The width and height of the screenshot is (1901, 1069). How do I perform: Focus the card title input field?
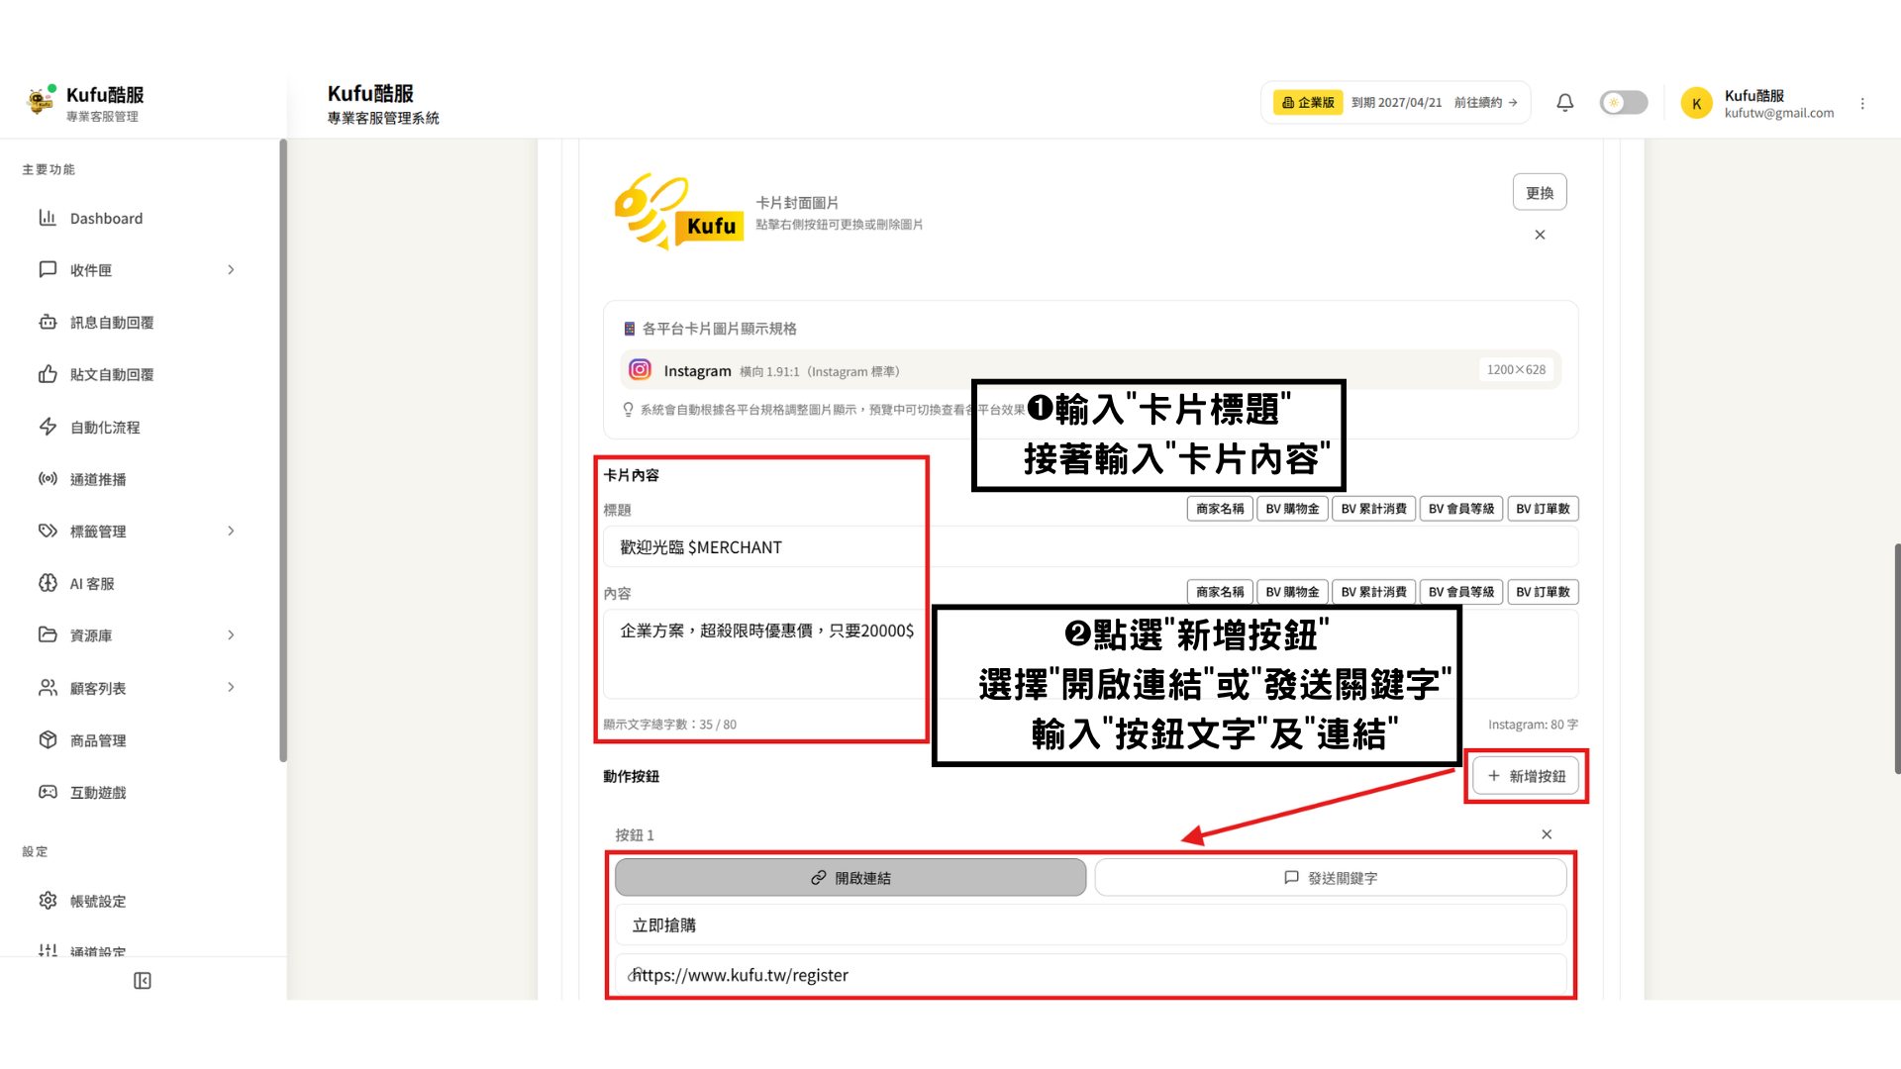click(x=1090, y=546)
